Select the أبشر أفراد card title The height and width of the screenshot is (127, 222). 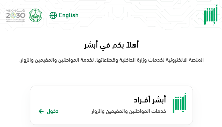150,100
